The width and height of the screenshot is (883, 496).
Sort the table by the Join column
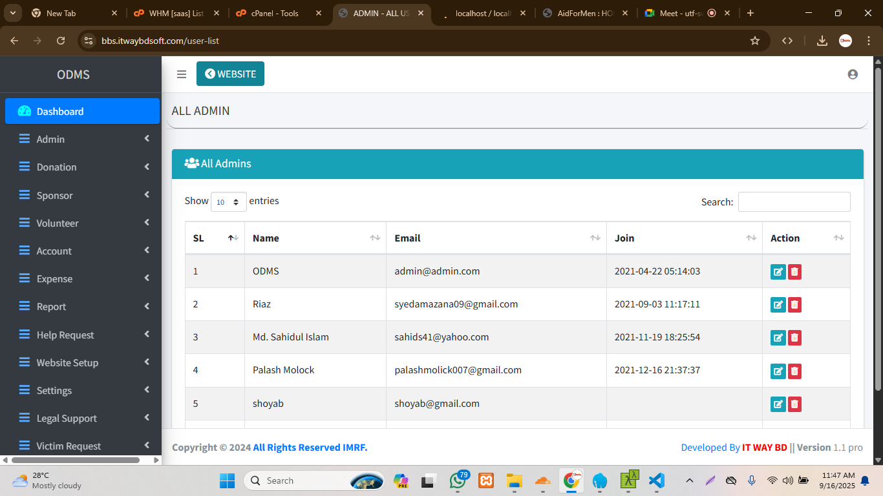[x=684, y=238]
